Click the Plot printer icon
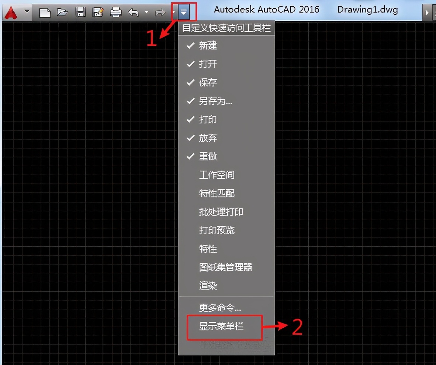 [x=116, y=12]
